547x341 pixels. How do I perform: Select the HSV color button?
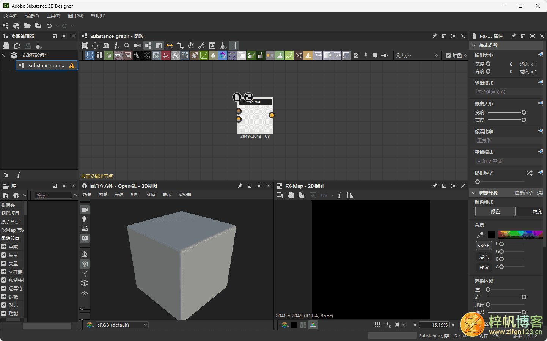pos(484,268)
